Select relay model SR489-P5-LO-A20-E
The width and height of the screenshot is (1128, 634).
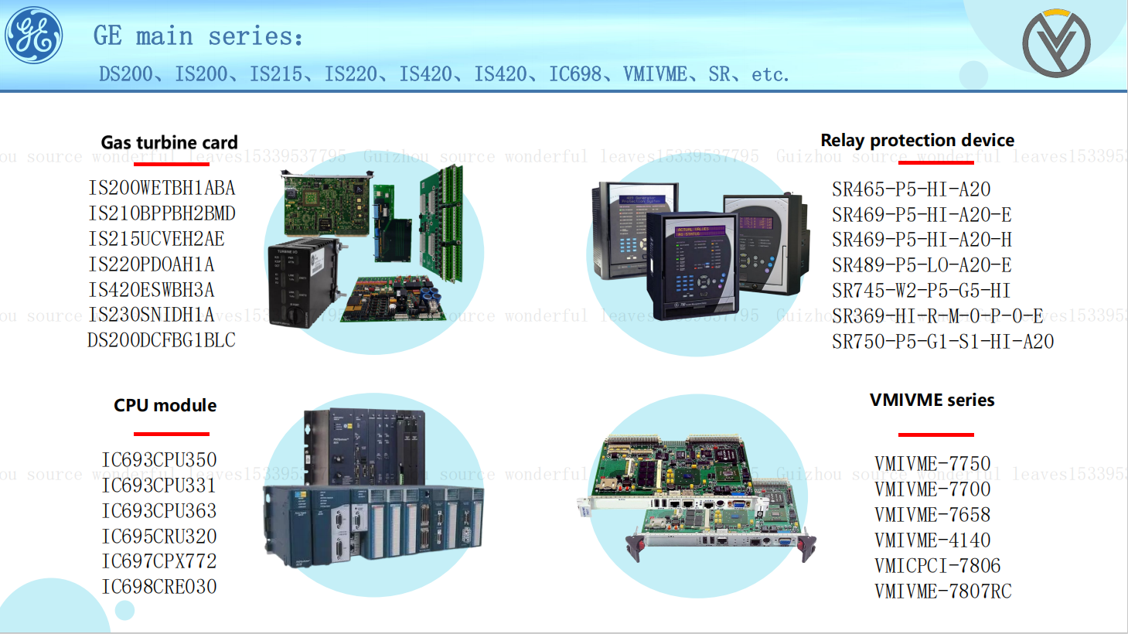tap(922, 265)
